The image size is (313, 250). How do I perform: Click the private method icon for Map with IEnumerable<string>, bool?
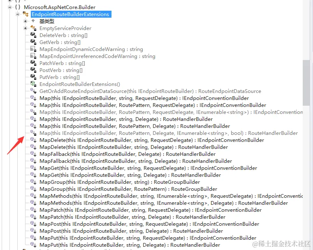pyautogui.click(x=33, y=133)
